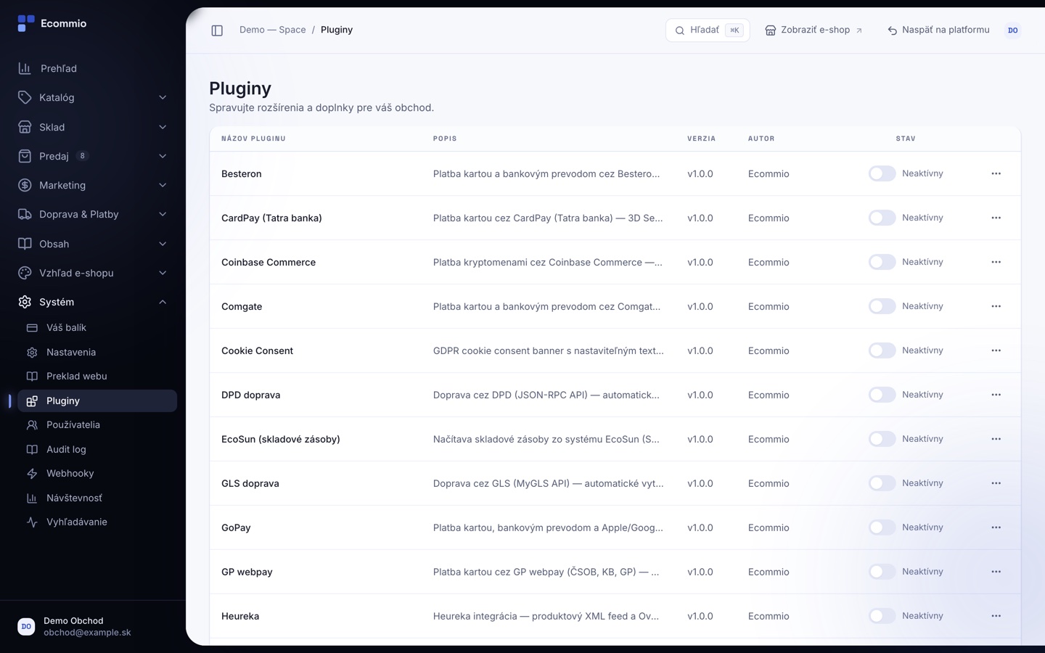This screenshot has width=1045, height=653.
Task: Open the Vzhľad e-shopu menu item
Action: (93, 273)
